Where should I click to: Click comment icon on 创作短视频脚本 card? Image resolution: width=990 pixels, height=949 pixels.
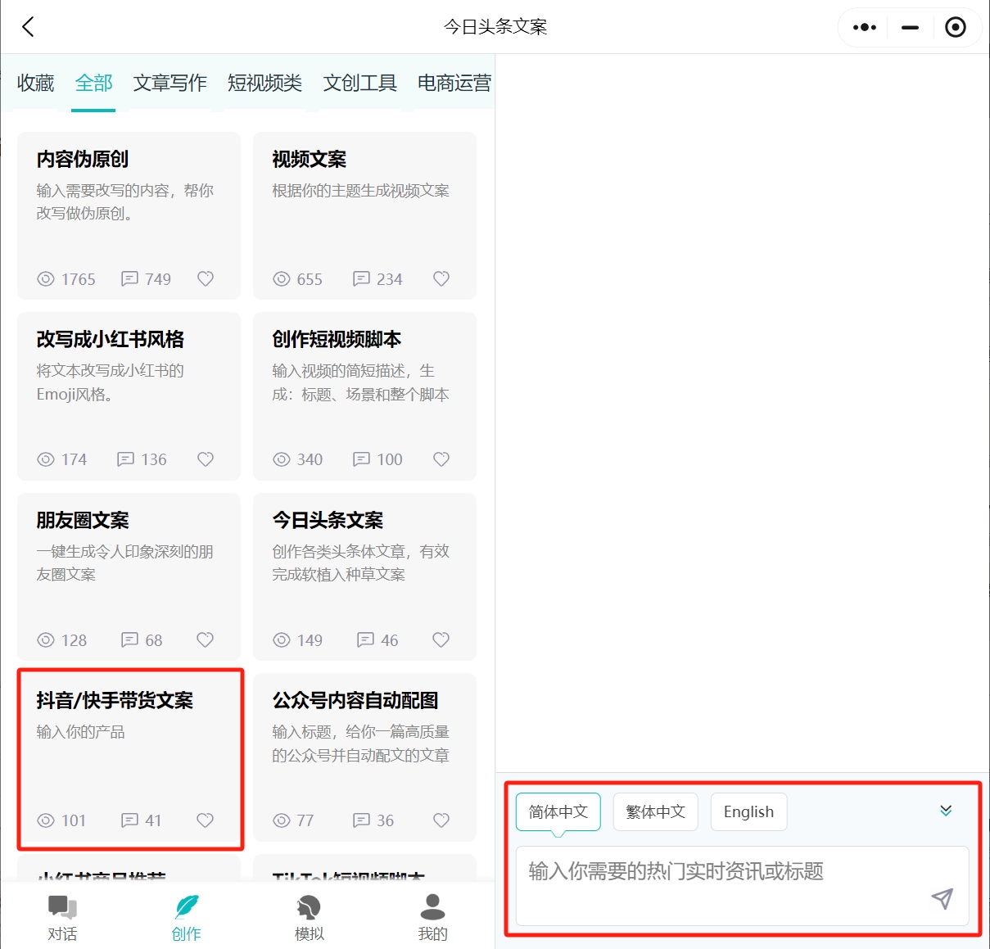click(361, 459)
